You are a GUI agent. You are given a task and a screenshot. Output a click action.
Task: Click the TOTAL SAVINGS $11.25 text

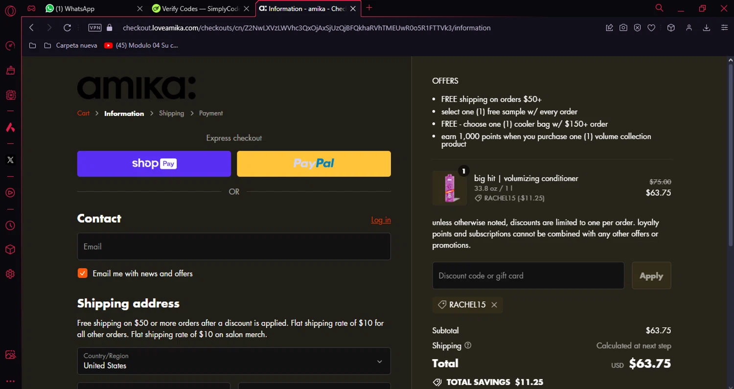(x=495, y=382)
